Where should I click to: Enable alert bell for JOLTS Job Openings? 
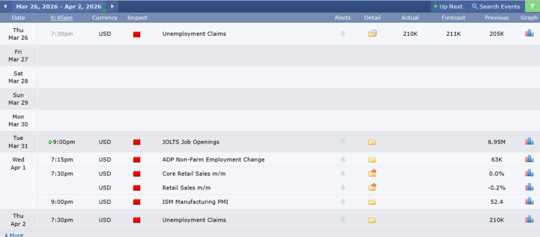[x=343, y=142]
